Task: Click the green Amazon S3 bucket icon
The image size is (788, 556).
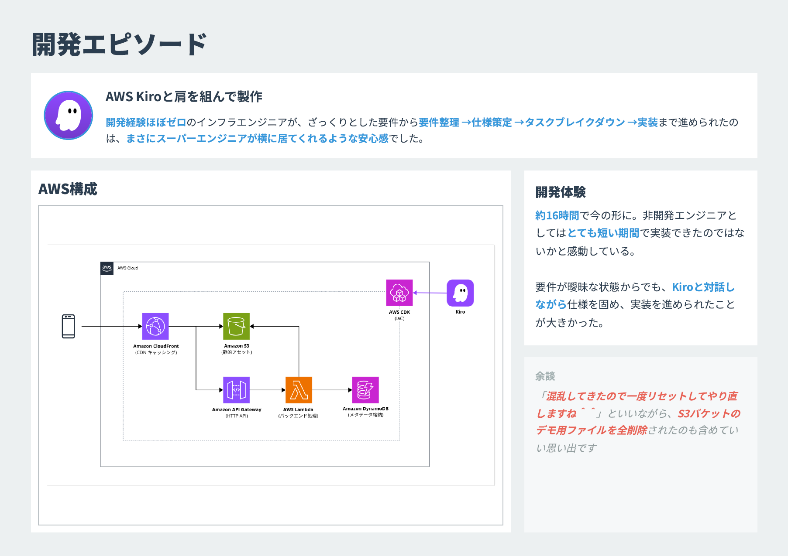Action: pyautogui.click(x=236, y=326)
